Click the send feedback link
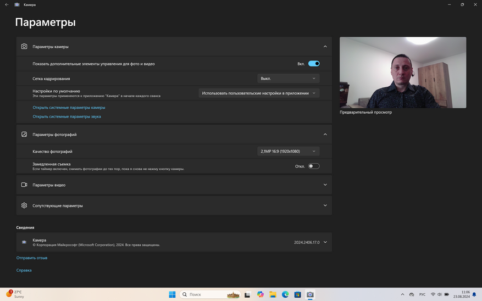 (x=32, y=258)
